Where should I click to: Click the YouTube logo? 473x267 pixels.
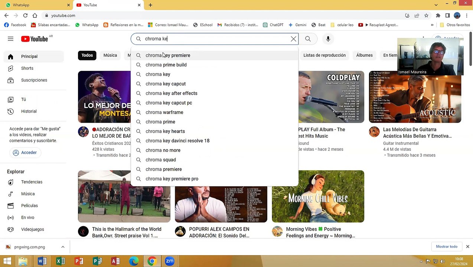(35, 39)
